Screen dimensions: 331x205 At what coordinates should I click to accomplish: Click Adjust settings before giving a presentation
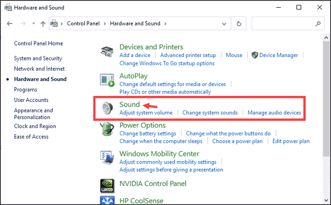tap(171, 169)
